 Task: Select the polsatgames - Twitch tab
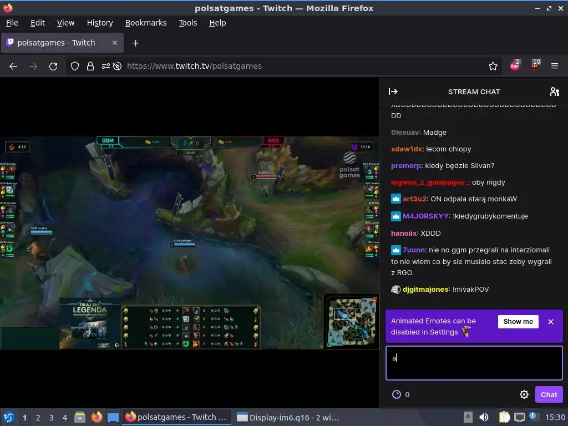(x=62, y=43)
